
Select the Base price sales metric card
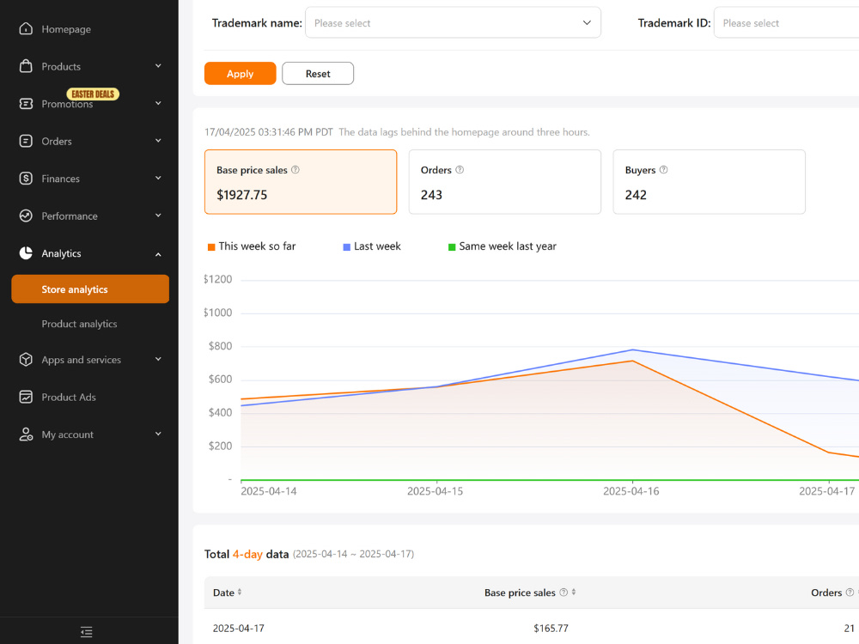tap(300, 182)
